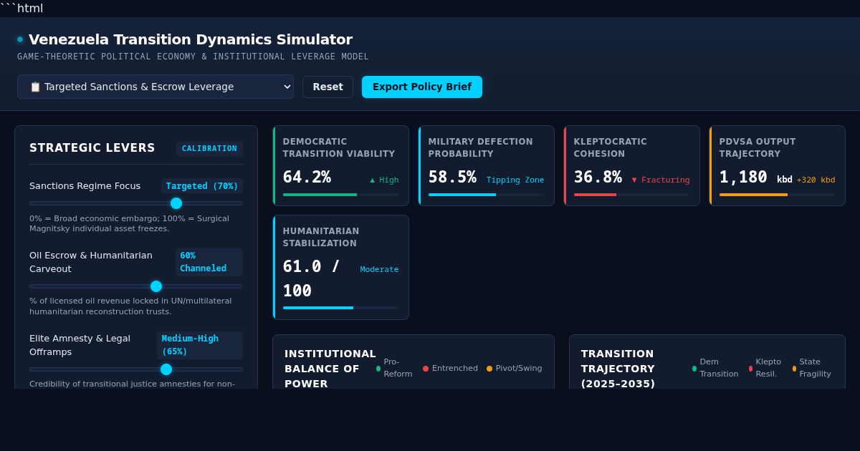
Task: Toggle the Dem Transition legend item
Action: [716, 369]
